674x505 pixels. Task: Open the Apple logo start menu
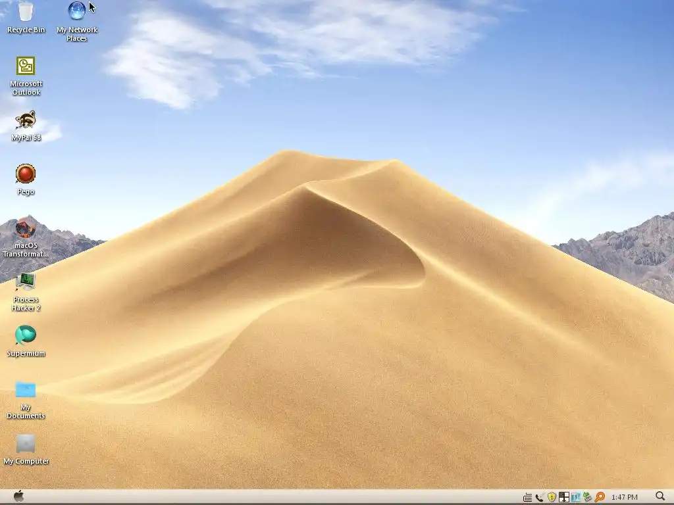tap(19, 496)
